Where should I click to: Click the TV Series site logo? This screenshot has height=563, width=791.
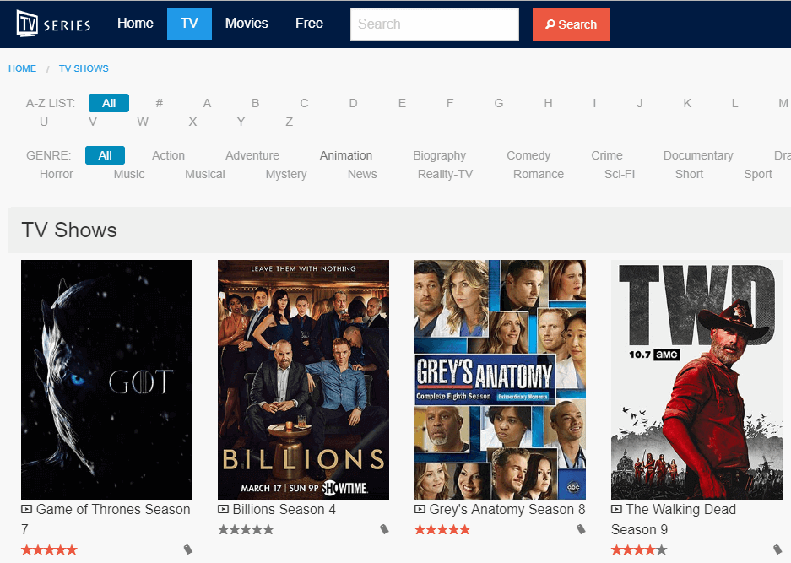(53, 24)
